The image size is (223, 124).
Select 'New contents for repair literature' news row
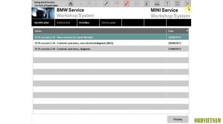coord(111,37)
